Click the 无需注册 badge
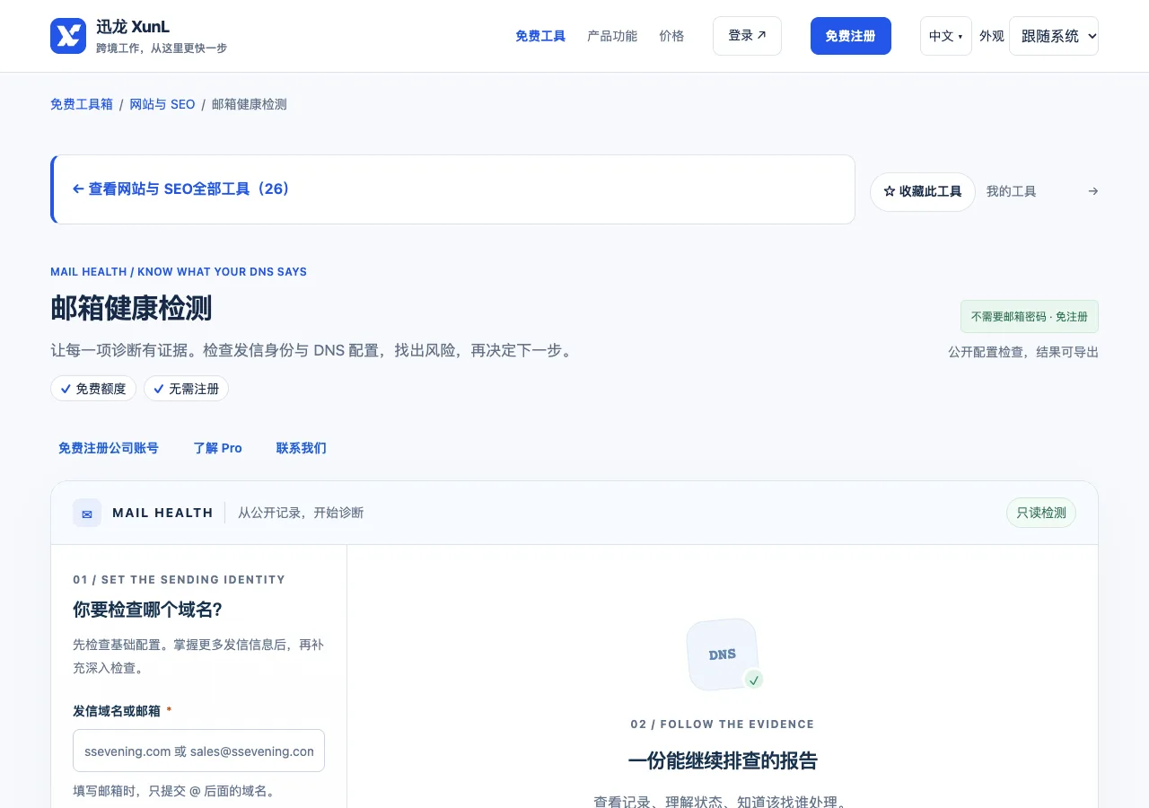 tap(186, 389)
